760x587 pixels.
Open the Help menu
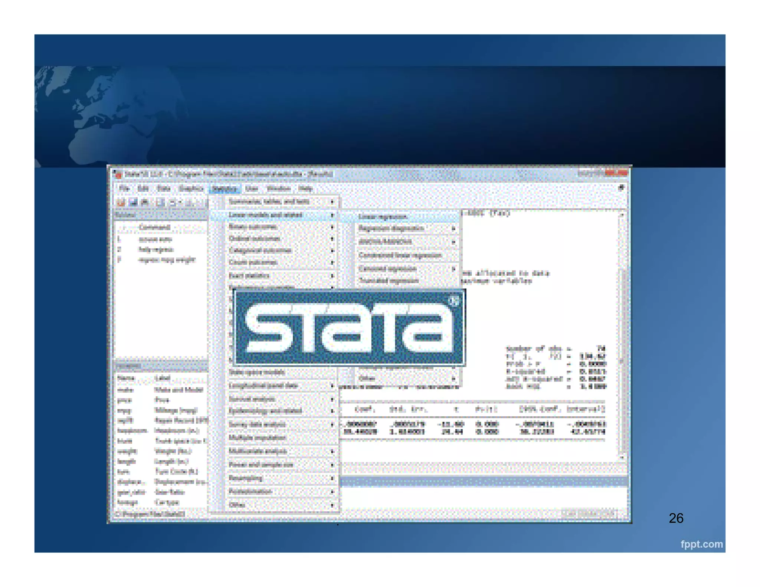coord(305,188)
